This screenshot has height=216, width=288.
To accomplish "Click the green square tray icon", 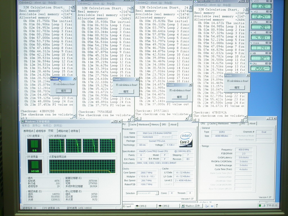I will coord(260,206).
